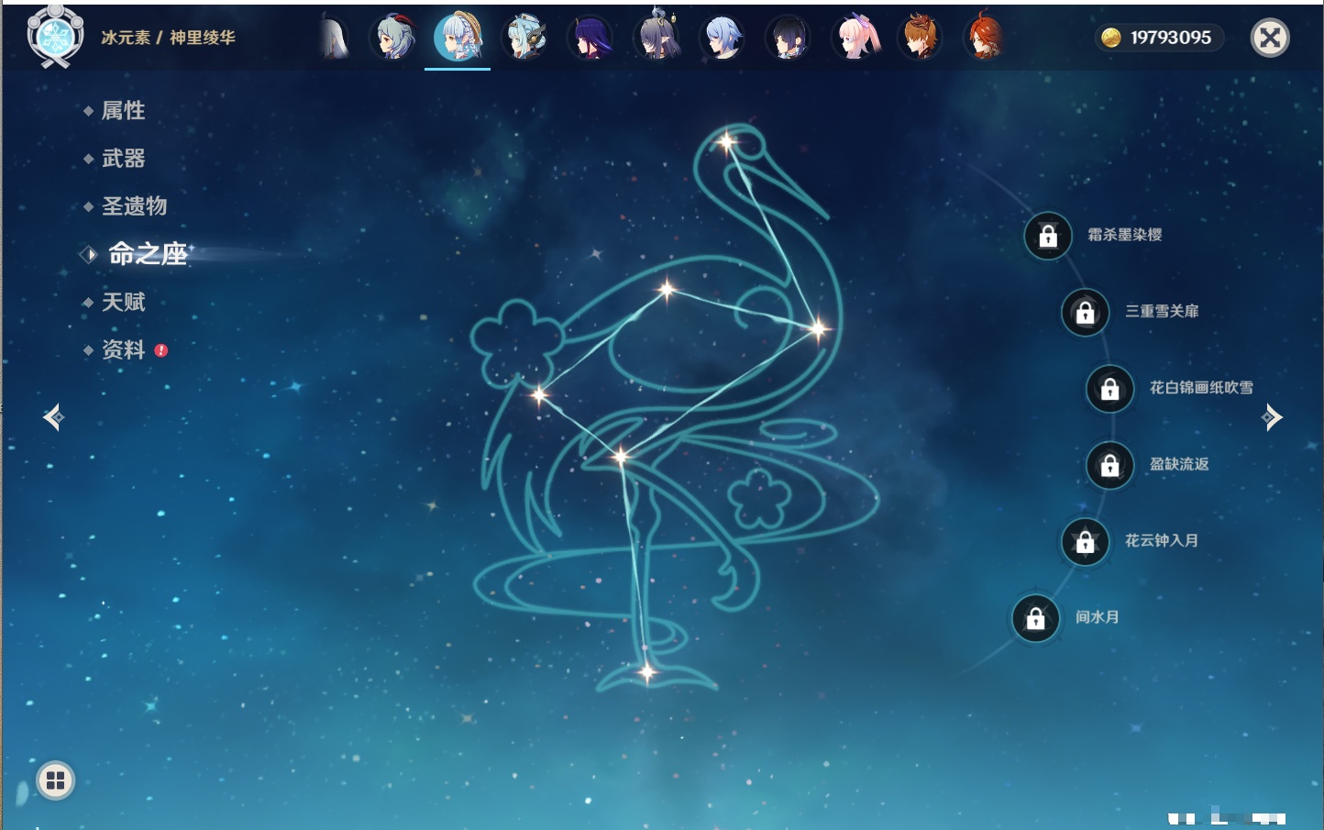Select the locked 三重雪关扉 constellation node
1324x830 pixels.
(x=1085, y=313)
